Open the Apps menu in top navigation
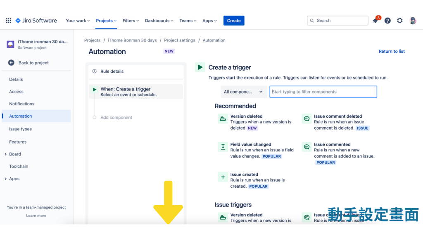The height and width of the screenshot is (237, 423). click(209, 21)
